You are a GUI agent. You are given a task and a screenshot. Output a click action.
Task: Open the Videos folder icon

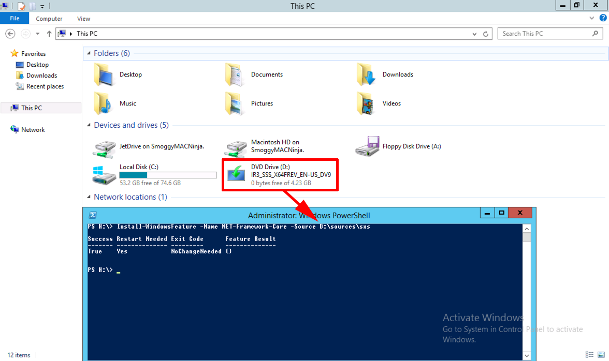coord(366,103)
